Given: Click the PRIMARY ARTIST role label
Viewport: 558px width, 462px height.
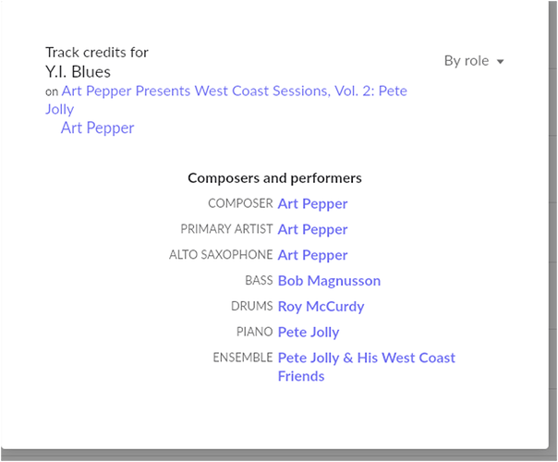Looking at the screenshot, I should (x=226, y=229).
